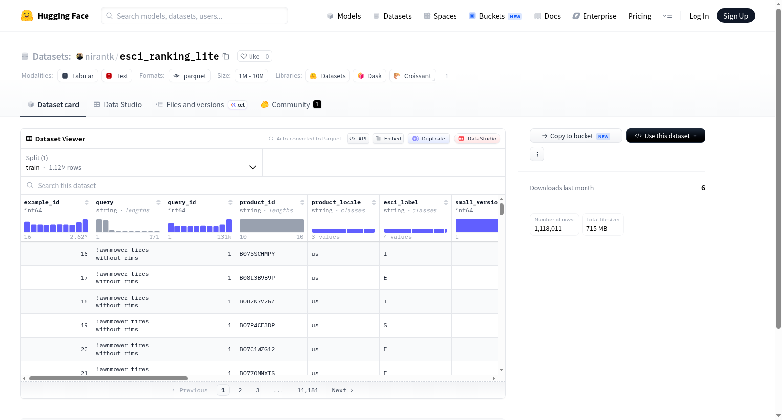
Task: Click Next page button
Action: 343,390
